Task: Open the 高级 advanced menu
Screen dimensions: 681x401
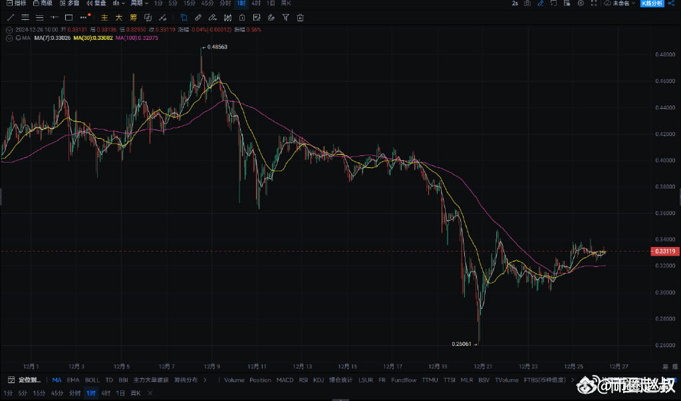Action: click(x=43, y=3)
